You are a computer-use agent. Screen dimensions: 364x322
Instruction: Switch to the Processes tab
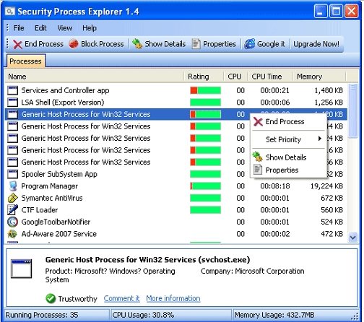coord(25,61)
